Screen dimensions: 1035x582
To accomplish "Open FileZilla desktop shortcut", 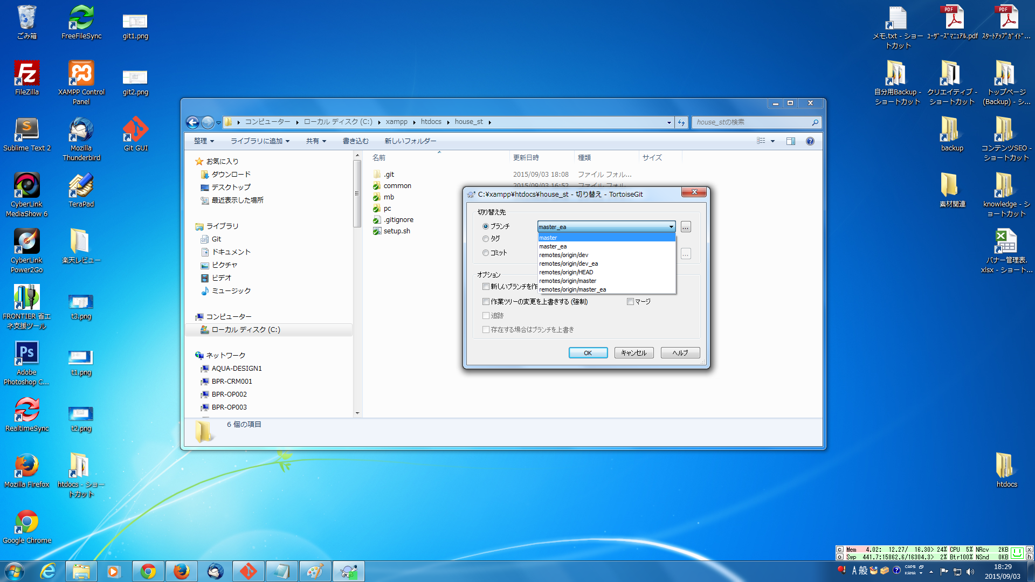I will pos(26,77).
